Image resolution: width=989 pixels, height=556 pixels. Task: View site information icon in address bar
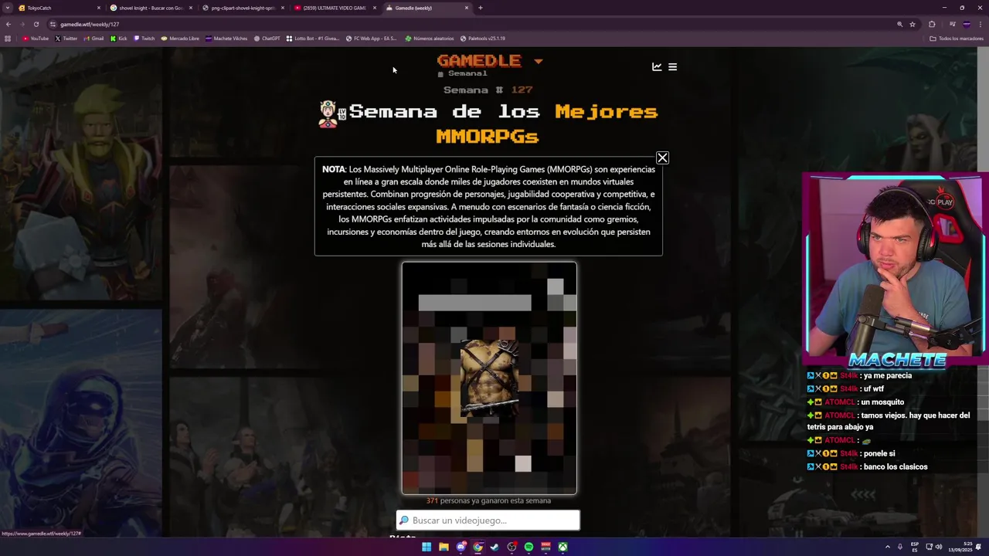coord(53,24)
